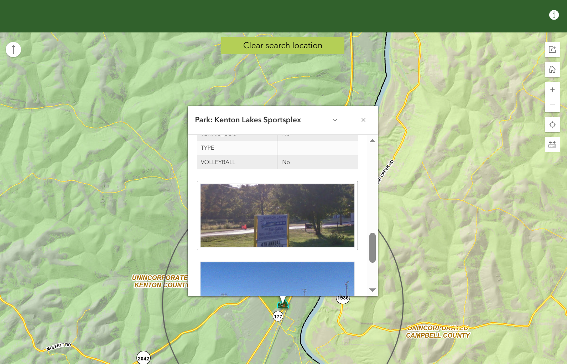This screenshot has width=567, height=364.
Task: Collapse the Kenton Lakes Sportsplex popup
Action: (335, 120)
